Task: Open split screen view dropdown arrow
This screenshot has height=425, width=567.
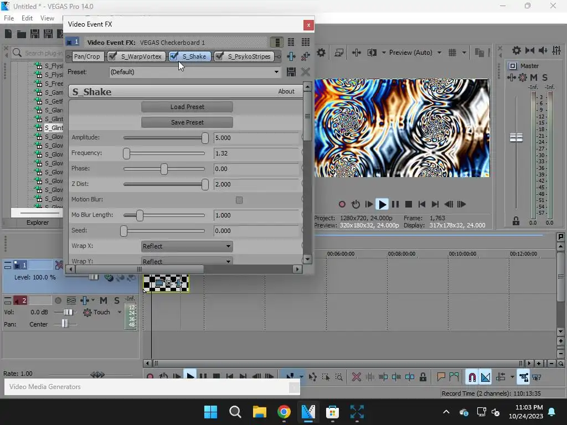Action: 383,53
